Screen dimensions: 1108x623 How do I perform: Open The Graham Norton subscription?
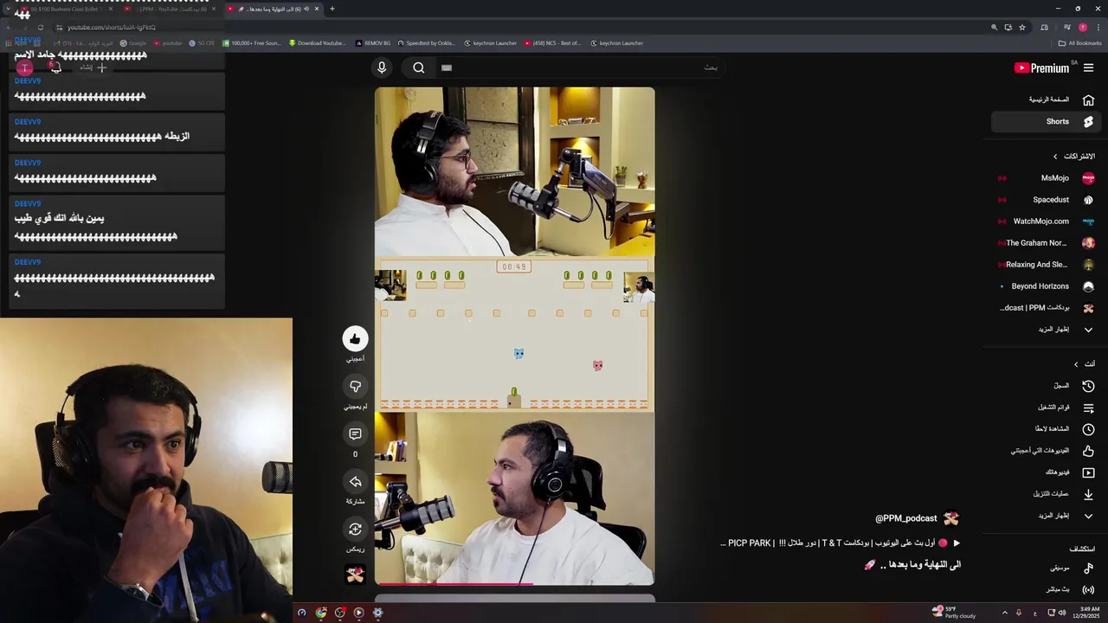pyautogui.click(x=1046, y=243)
